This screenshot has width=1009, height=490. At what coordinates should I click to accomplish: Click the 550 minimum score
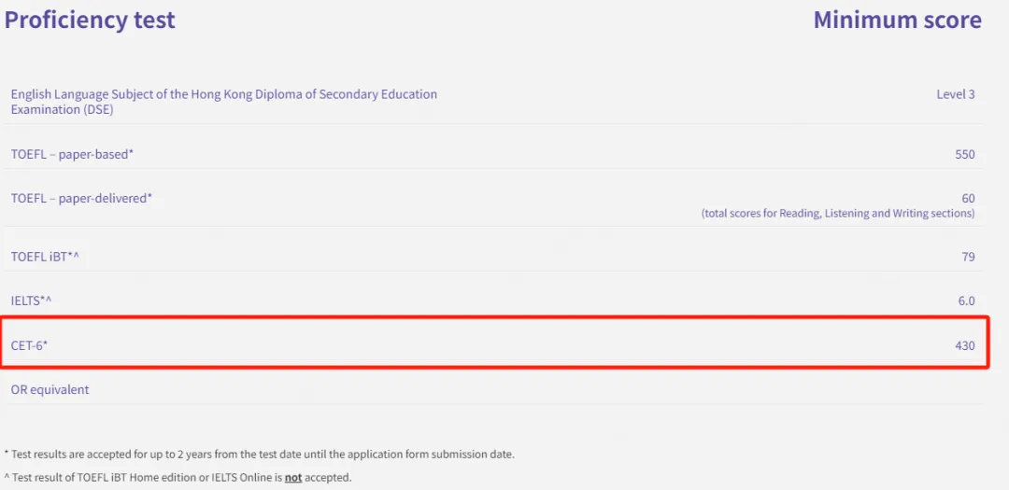click(x=964, y=154)
